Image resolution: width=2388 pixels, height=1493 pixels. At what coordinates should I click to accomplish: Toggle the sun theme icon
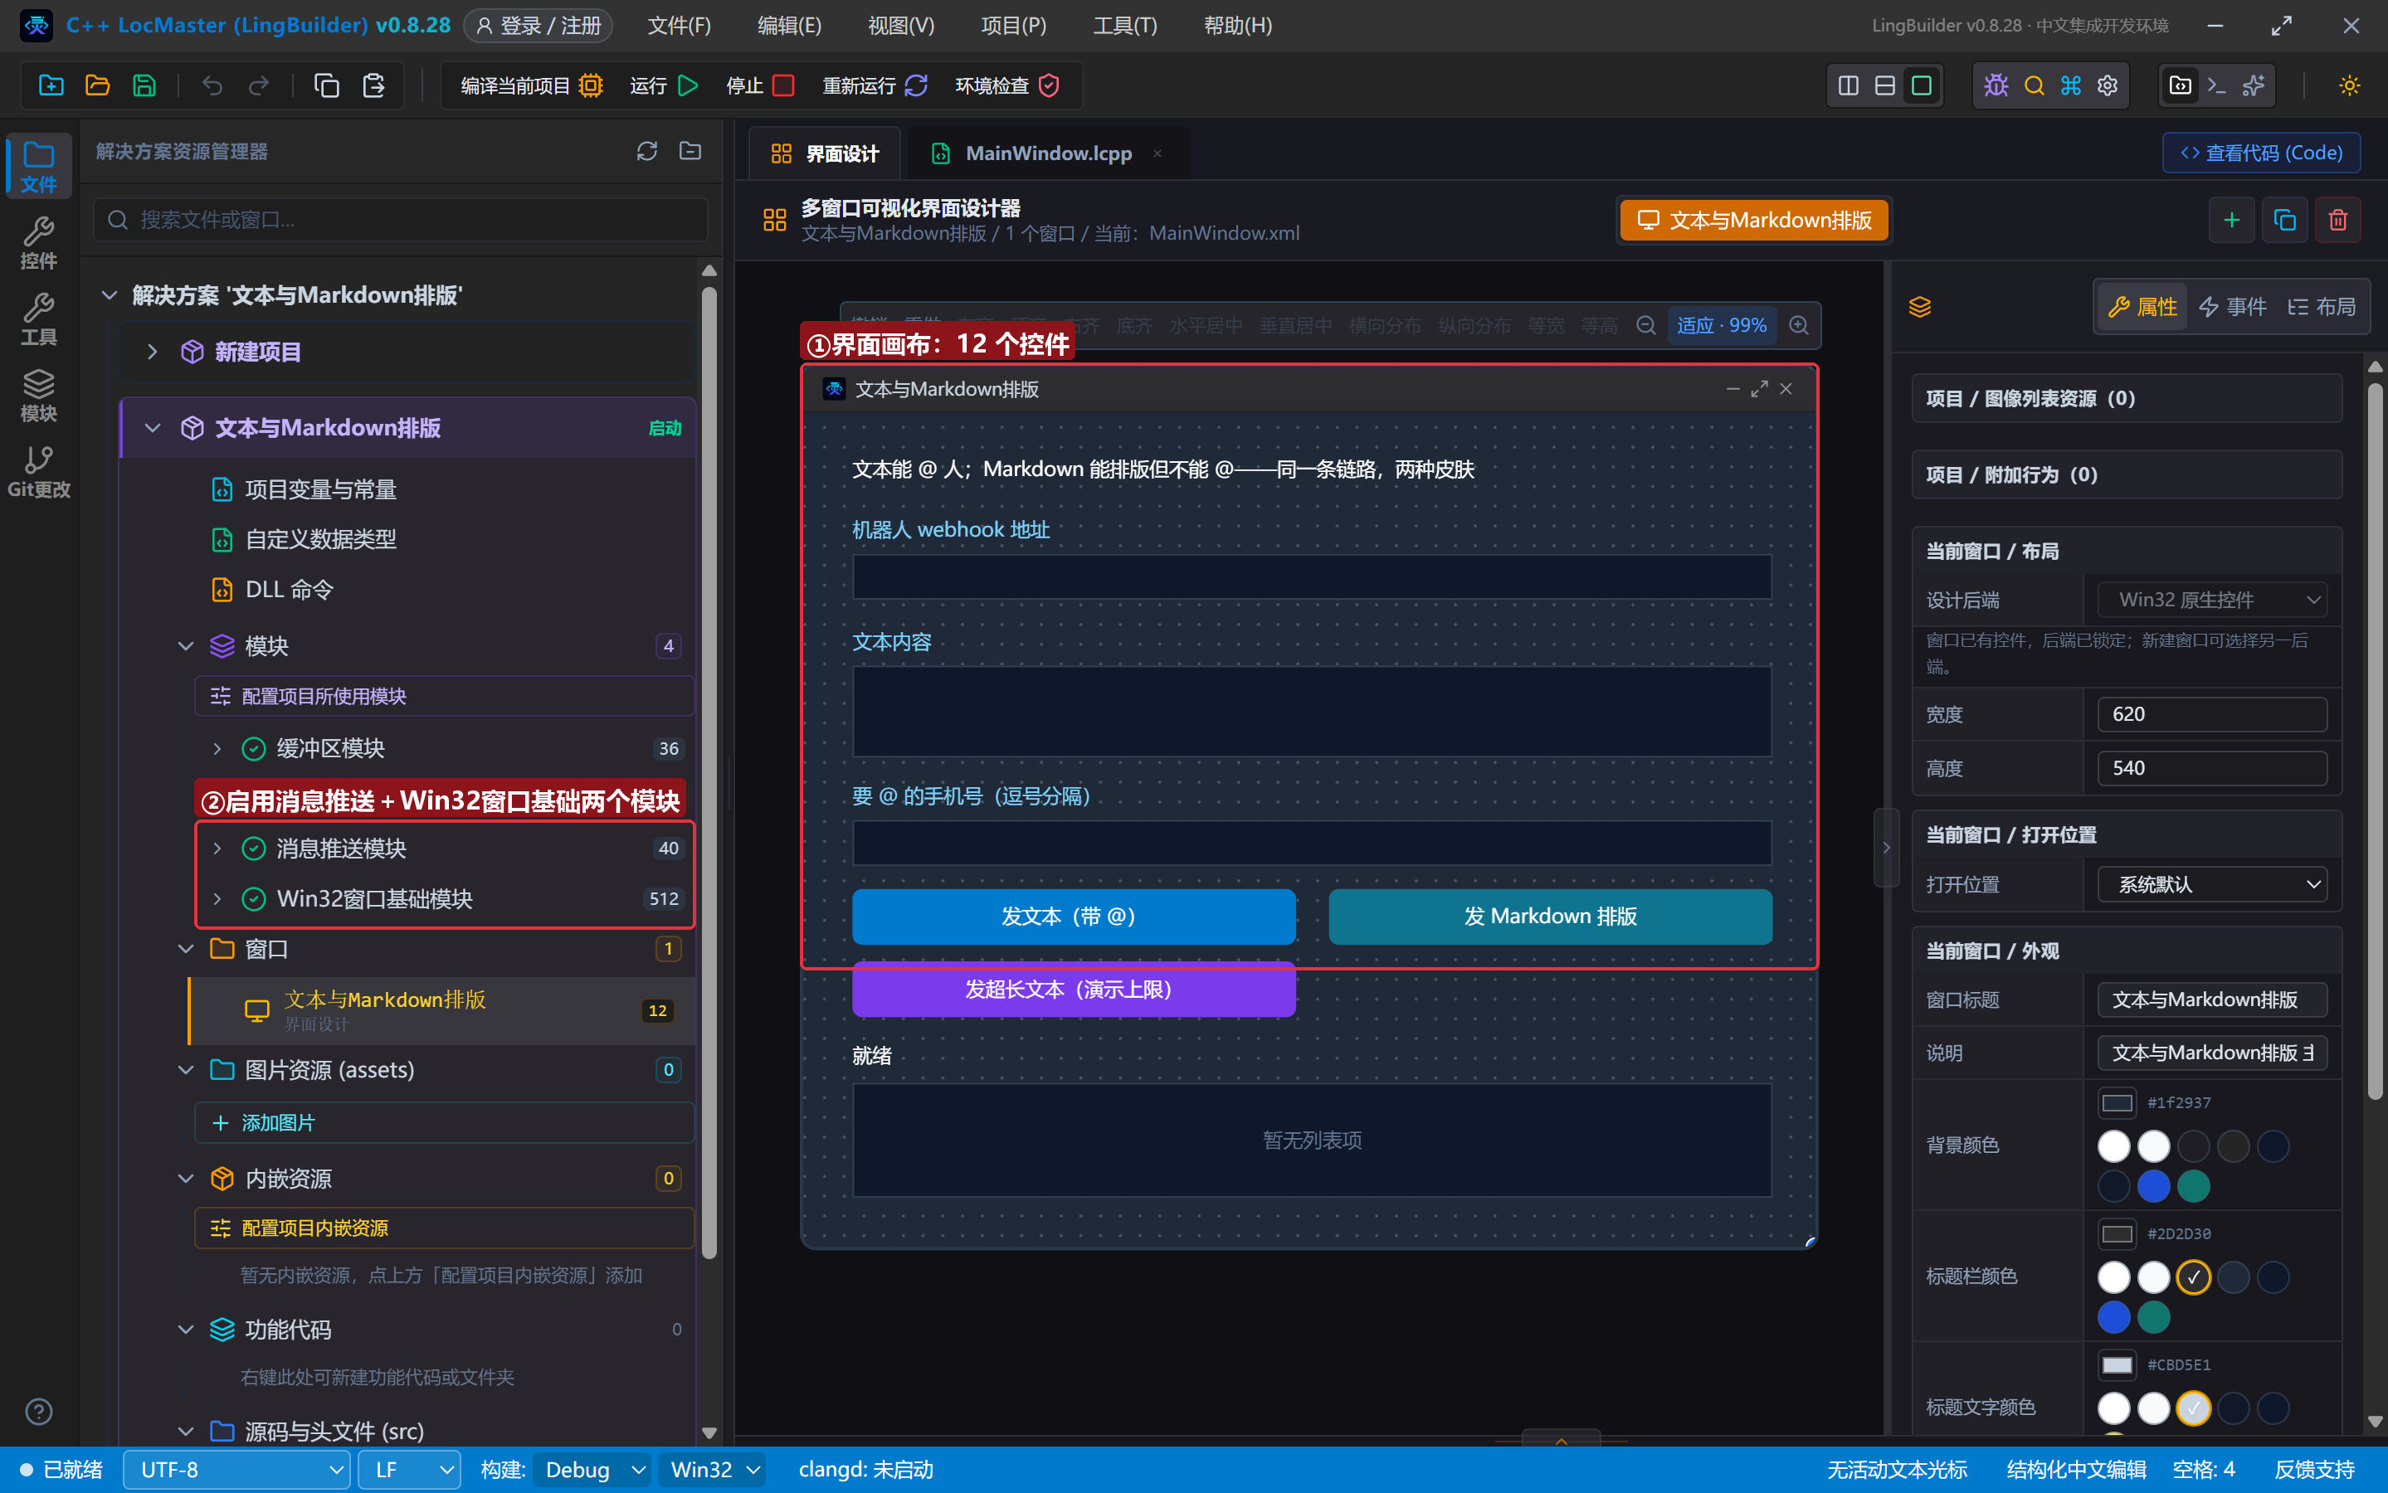[2350, 86]
